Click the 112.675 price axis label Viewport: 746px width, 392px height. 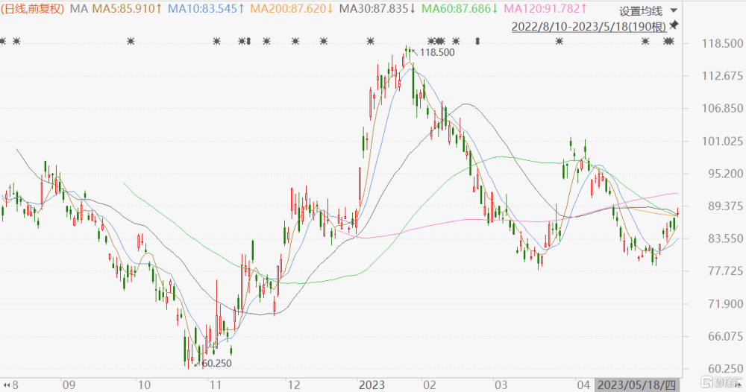pyautogui.click(x=722, y=76)
